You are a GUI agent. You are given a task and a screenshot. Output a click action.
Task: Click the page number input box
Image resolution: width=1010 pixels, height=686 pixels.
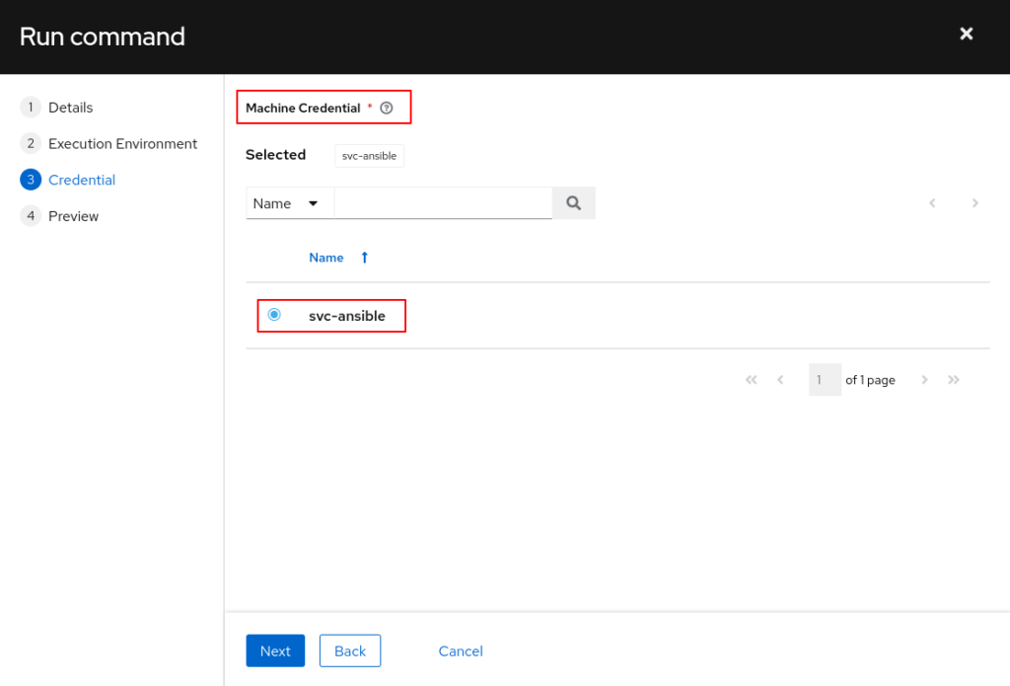(x=824, y=380)
